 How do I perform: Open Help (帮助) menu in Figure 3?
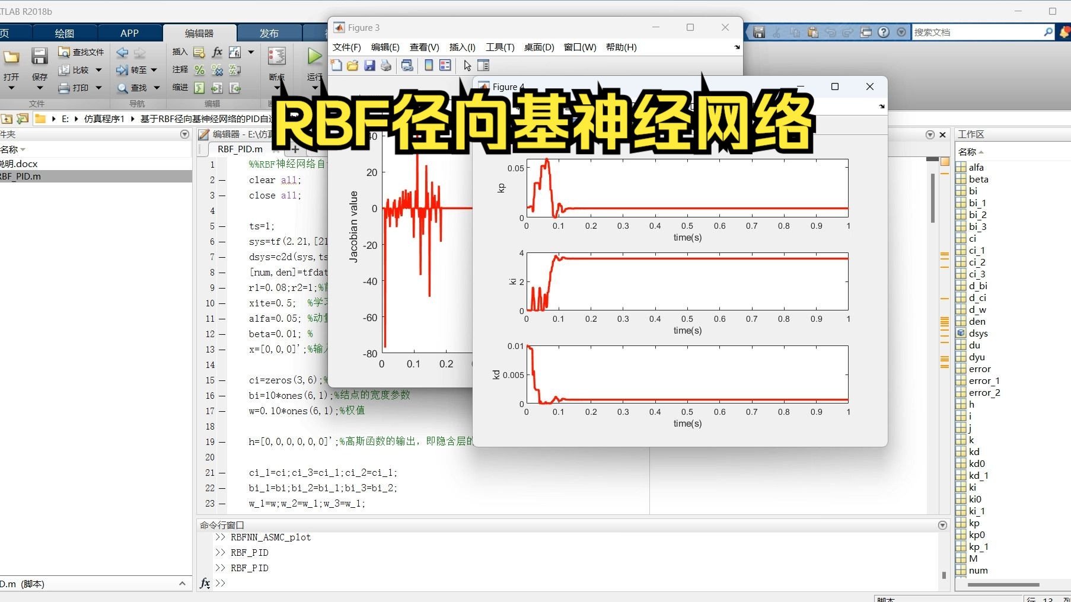pyautogui.click(x=621, y=47)
